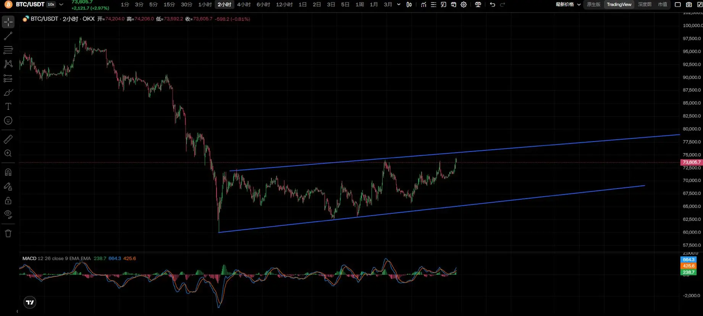The height and width of the screenshot is (316, 703).
Task: Enter fullscreen chart mode
Action: pos(700,5)
